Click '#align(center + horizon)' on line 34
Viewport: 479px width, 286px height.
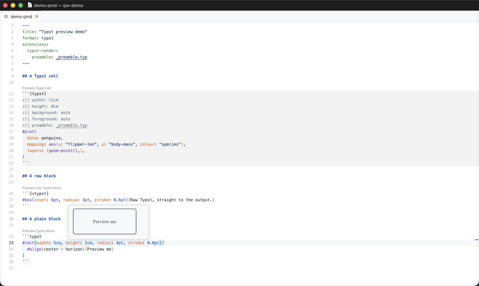(56, 249)
